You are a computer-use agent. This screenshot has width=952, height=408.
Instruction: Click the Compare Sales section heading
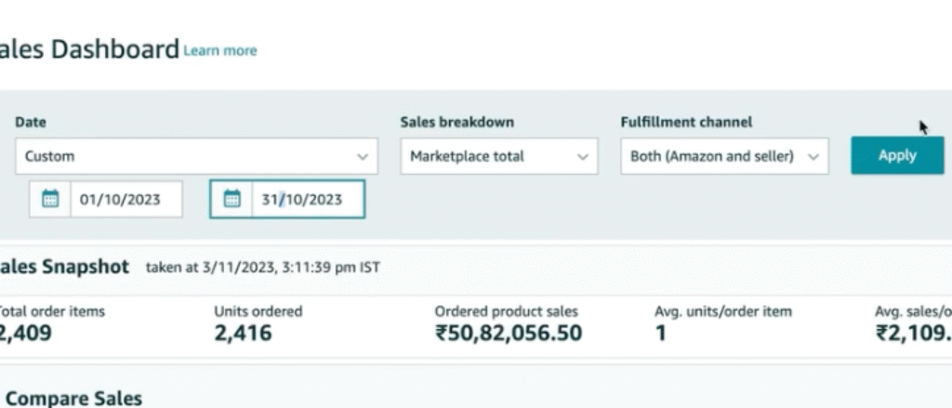(x=73, y=399)
